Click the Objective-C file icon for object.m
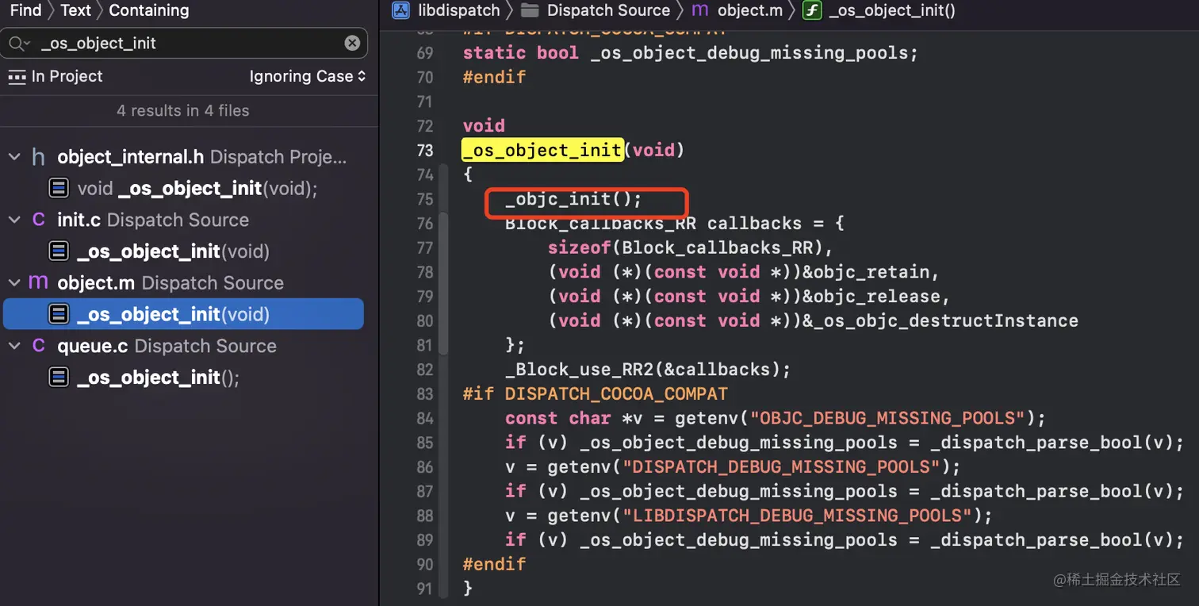The height and width of the screenshot is (606, 1199). 38,282
